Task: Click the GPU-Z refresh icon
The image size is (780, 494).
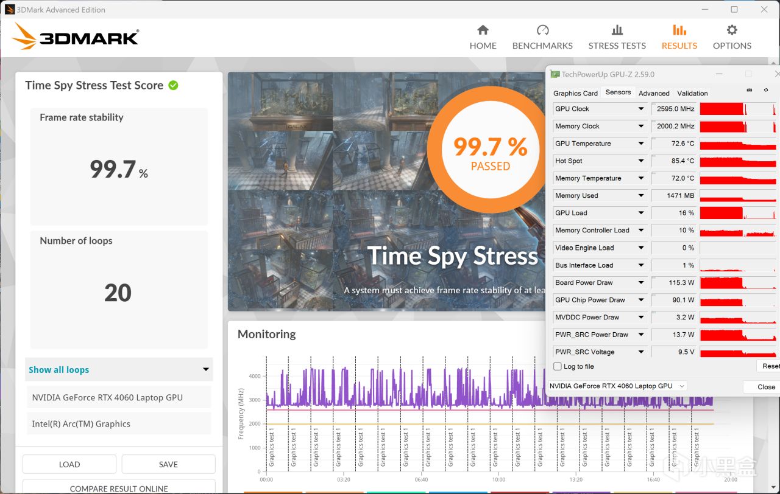Action: (766, 90)
